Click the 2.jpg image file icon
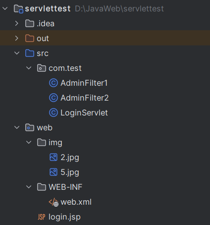Screen dimensions: 210x225 [53, 157]
